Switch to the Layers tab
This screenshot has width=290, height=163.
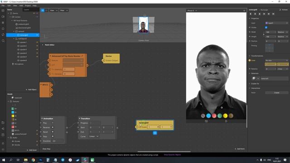pos(26,10)
